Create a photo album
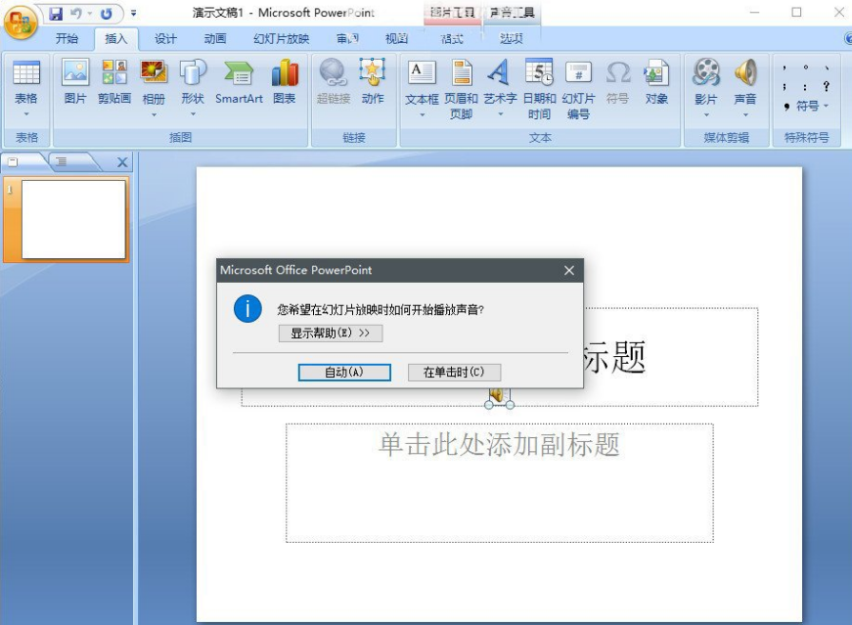 [154, 81]
